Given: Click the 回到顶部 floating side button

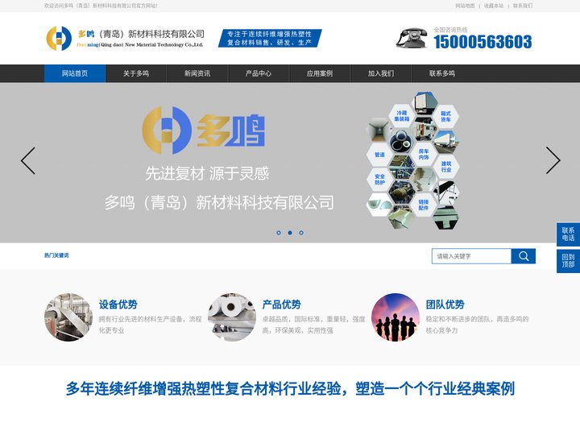Looking at the screenshot, I should (568, 261).
